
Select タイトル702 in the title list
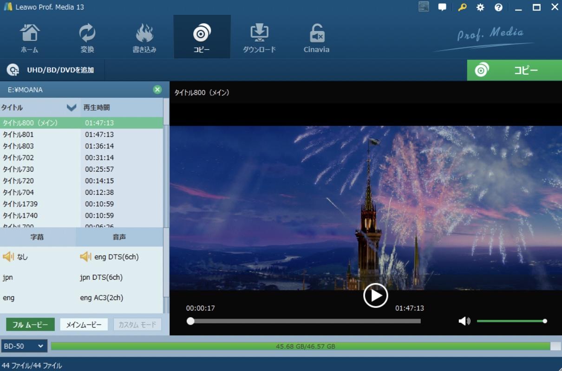point(81,158)
